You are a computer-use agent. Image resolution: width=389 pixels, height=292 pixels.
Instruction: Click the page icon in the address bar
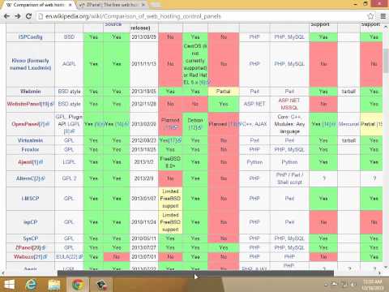(41, 16)
